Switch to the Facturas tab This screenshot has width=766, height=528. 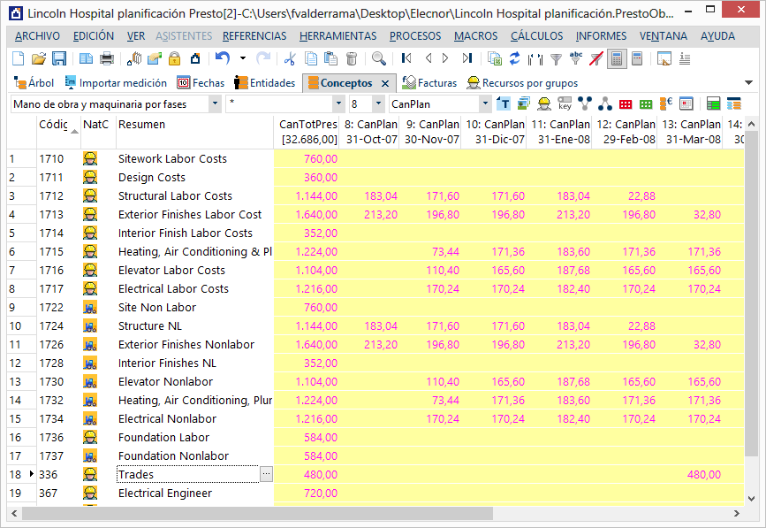[x=429, y=83]
